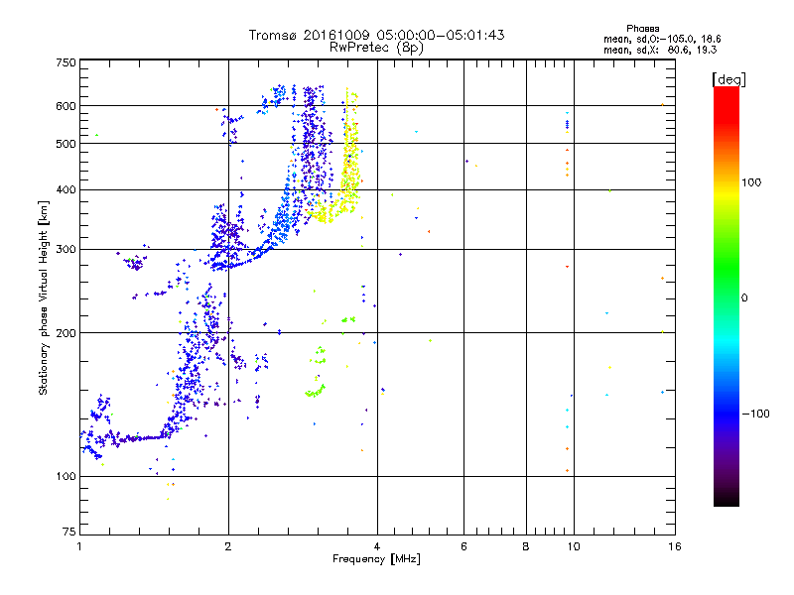Click the 'RwPretec (8p)' subtitle
Viewport: 794px width, 595px height.
point(376,48)
